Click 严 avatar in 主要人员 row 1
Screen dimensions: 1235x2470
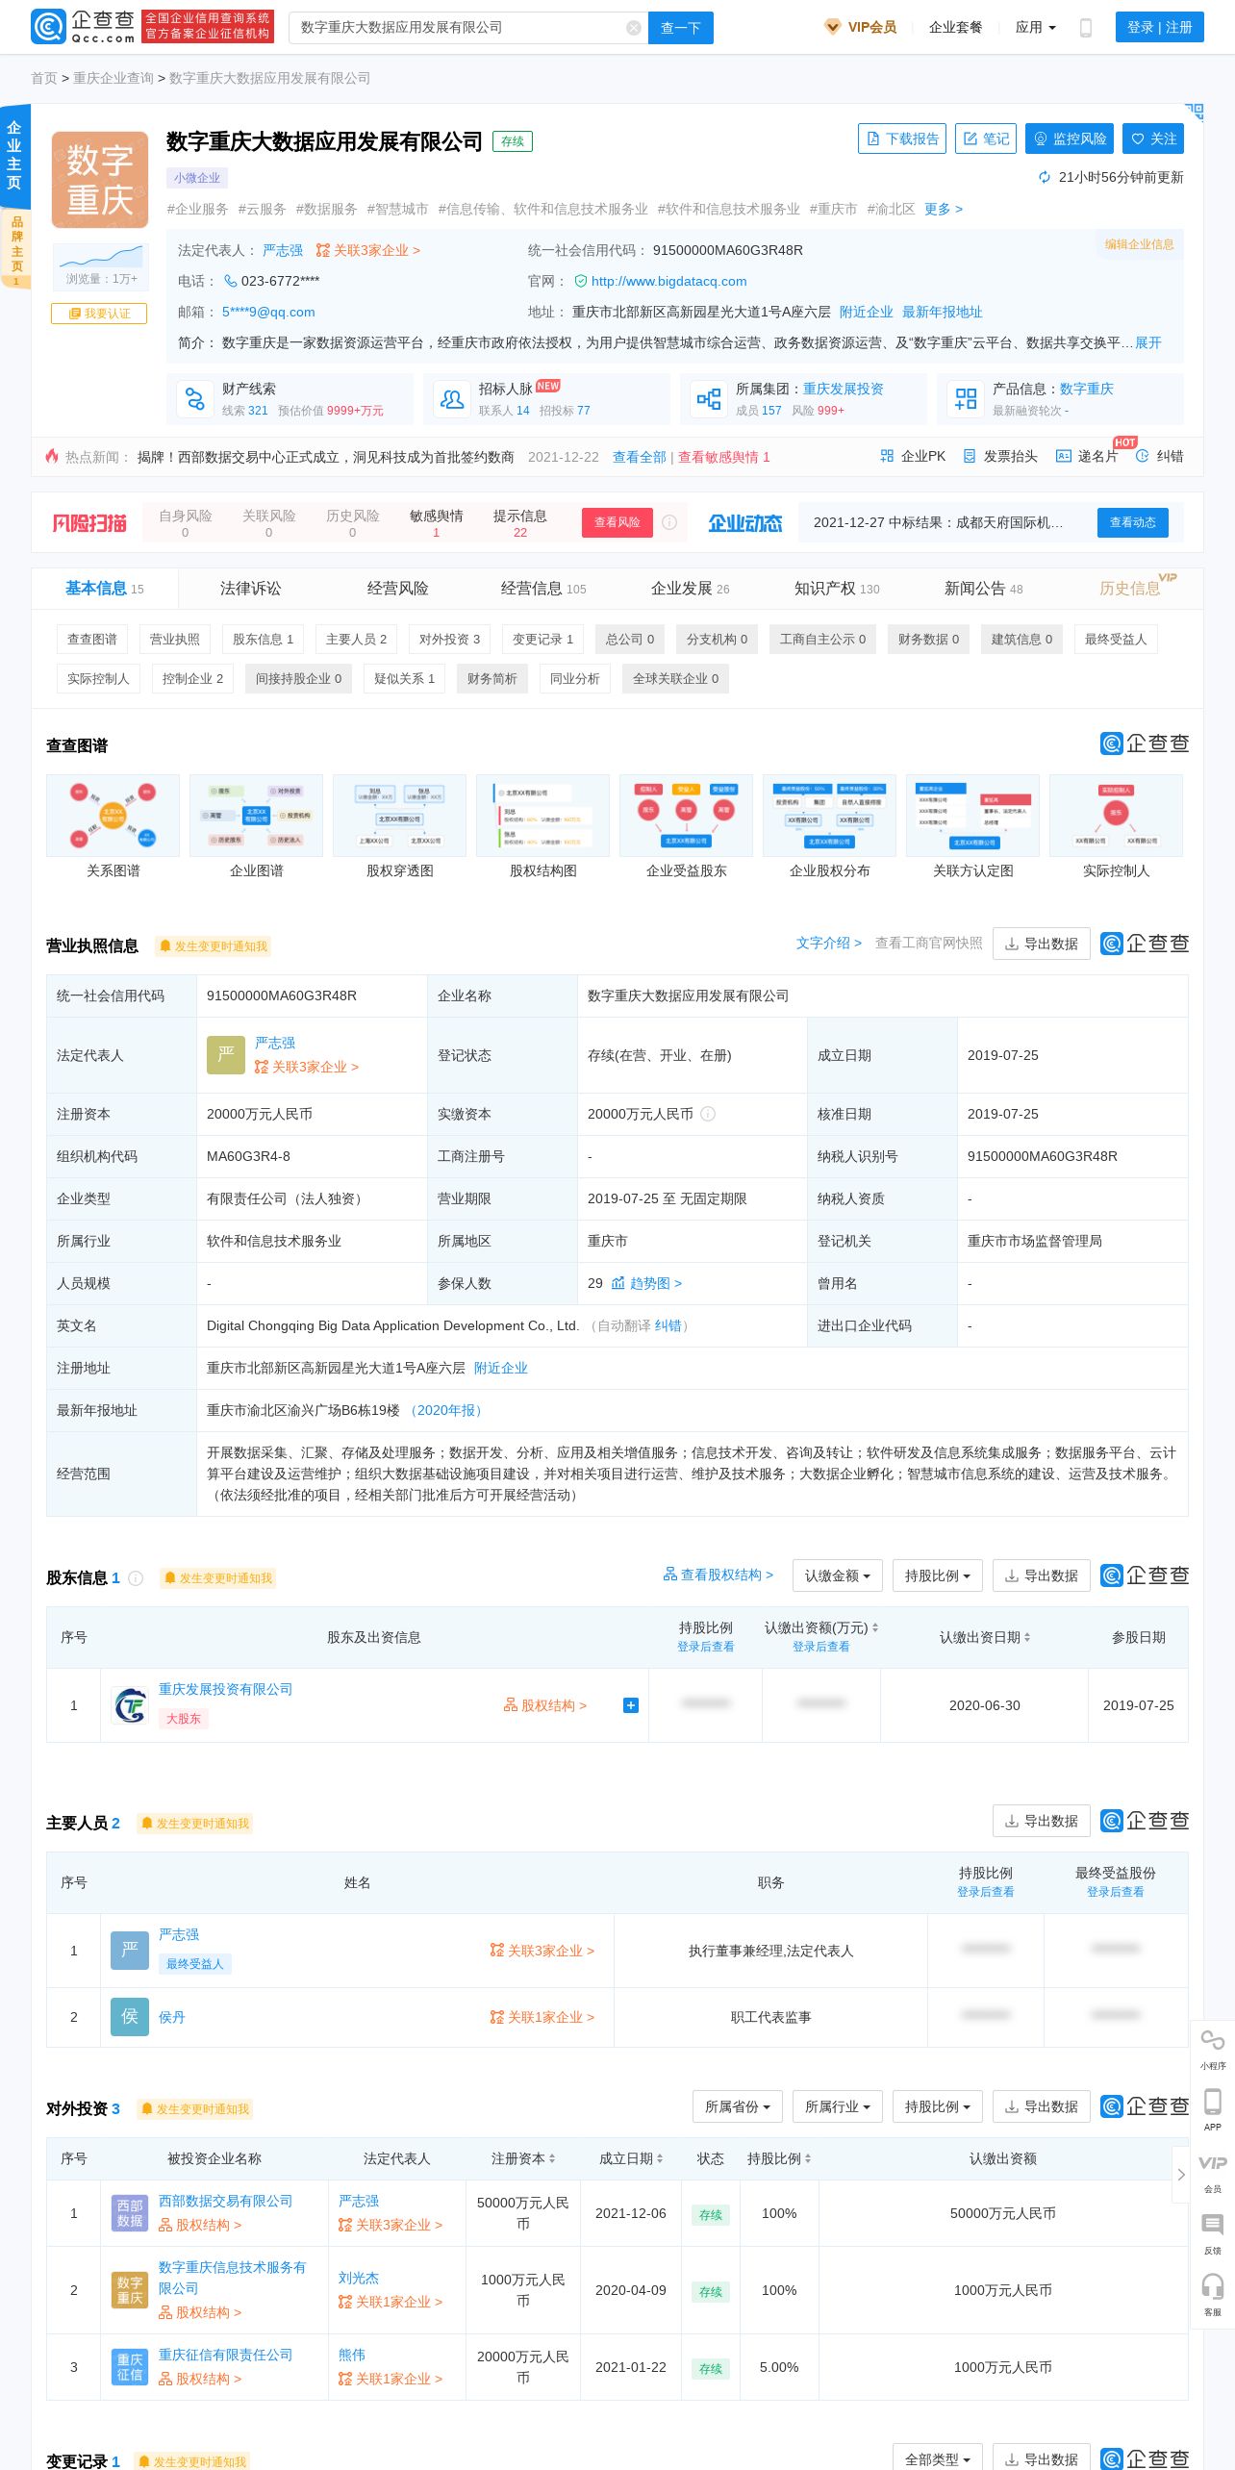(x=130, y=1951)
